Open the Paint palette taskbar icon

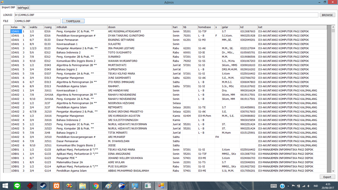click(109, 186)
